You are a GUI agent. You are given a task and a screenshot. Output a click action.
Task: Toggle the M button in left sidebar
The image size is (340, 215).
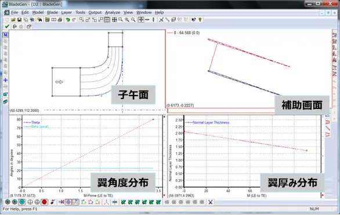click(5, 35)
